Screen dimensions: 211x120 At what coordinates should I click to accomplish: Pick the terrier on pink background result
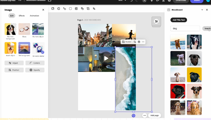pyautogui.click(x=194, y=91)
